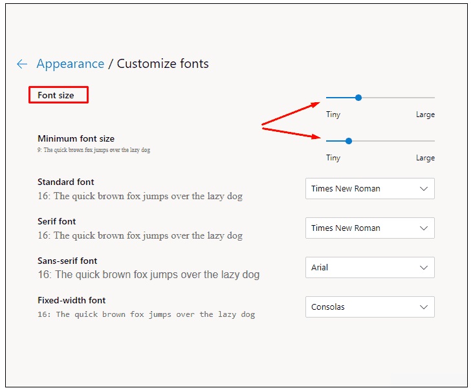Open the Serif font dropdown
The width and height of the screenshot is (473, 390).
pos(369,228)
